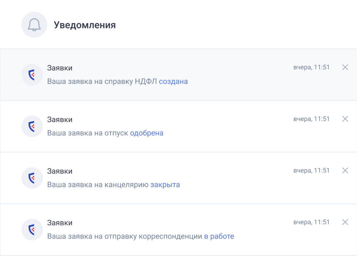Dismiss the НДФЛ request notification
Image resolution: width=357 pixels, height=256 pixels.
(x=345, y=67)
